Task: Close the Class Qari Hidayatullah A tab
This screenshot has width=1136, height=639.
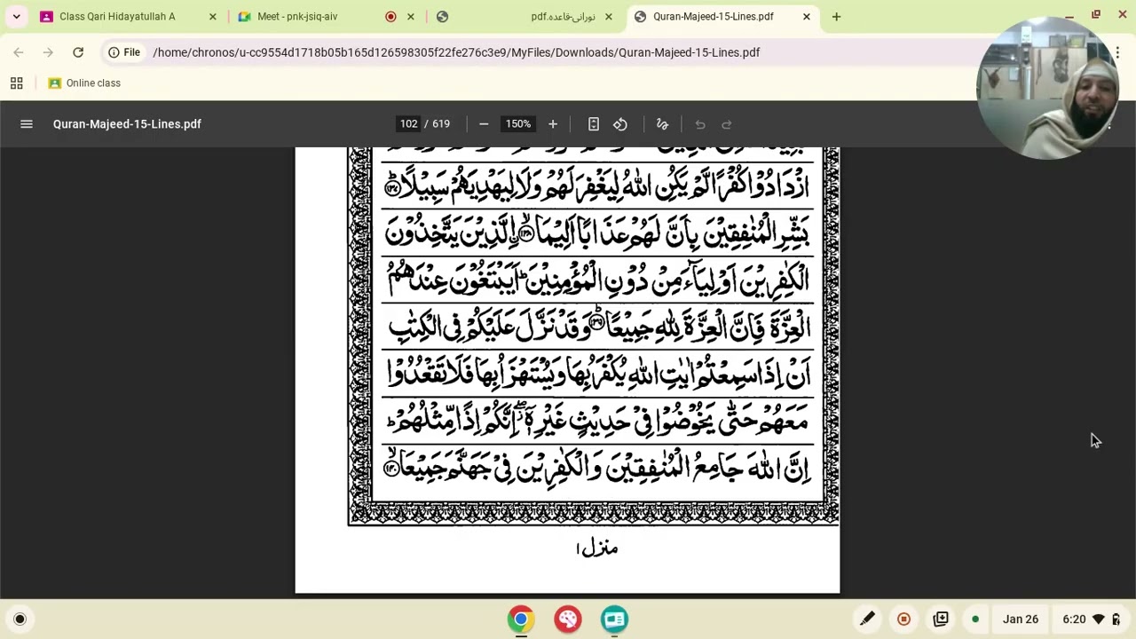Action: [212, 16]
